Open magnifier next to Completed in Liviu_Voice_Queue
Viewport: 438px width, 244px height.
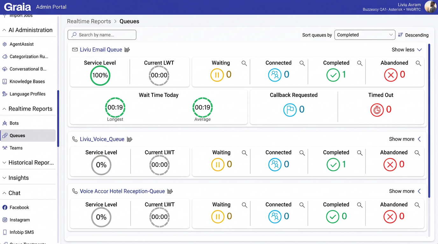pyautogui.click(x=360, y=153)
